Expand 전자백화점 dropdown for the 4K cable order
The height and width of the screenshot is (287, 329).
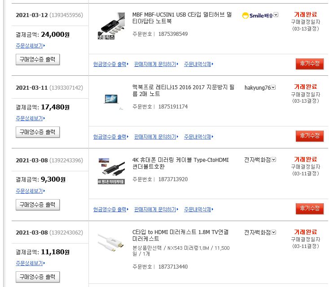[x=274, y=160]
